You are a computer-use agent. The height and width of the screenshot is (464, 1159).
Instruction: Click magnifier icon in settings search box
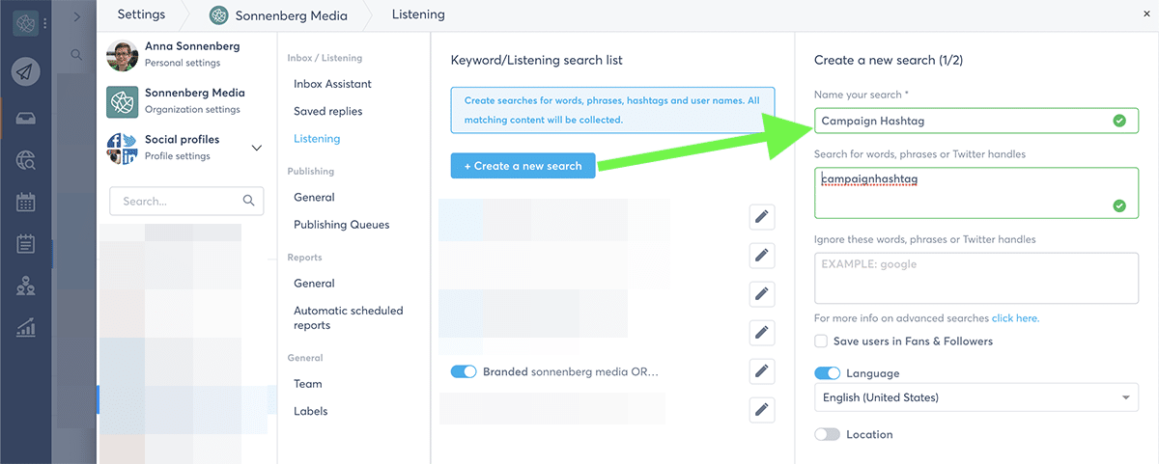[x=249, y=201]
